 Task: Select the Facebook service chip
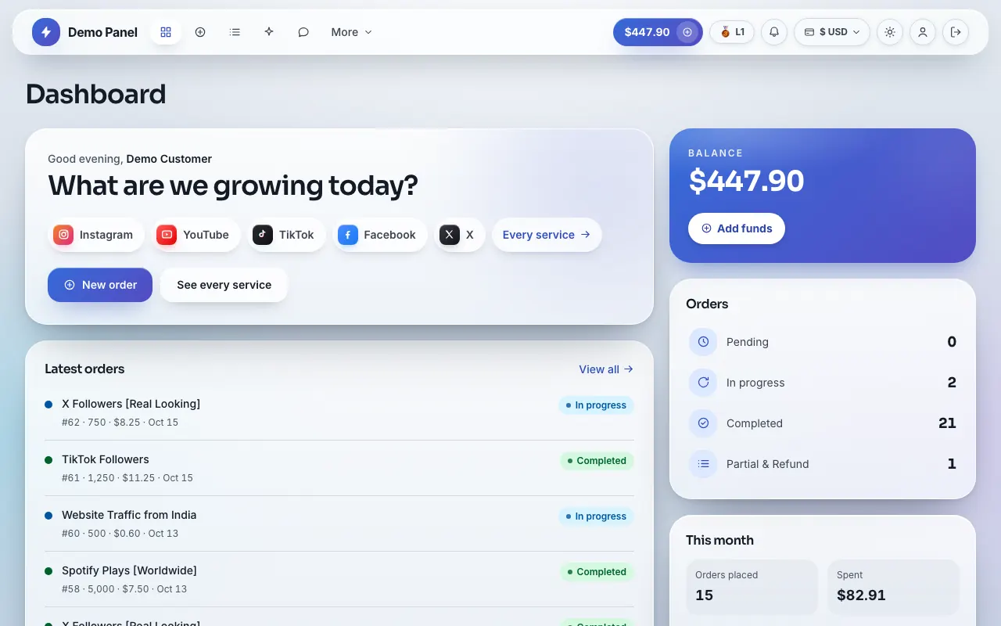[x=380, y=235]
